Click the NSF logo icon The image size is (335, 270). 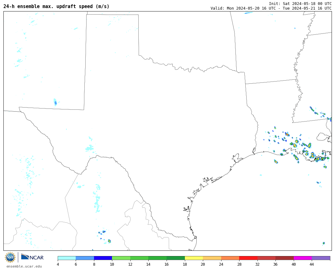point(10,257)
